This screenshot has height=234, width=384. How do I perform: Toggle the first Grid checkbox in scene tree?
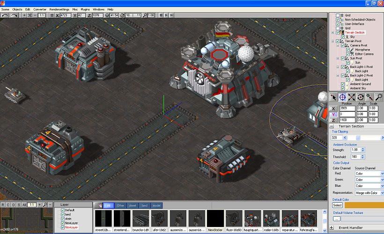(338, 15)
